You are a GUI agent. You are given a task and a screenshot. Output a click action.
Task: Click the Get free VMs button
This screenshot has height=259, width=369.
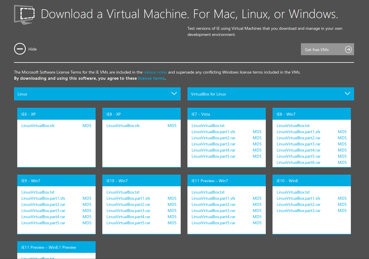tap(327, 49)
